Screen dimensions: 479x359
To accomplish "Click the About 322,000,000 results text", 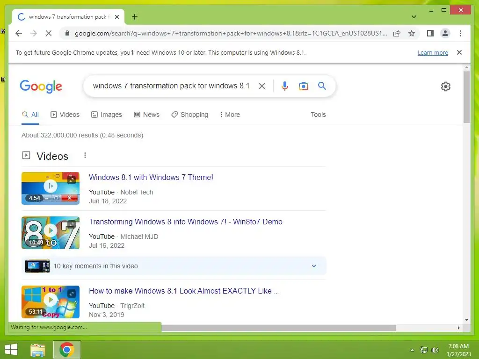I will tap(82, 135).
